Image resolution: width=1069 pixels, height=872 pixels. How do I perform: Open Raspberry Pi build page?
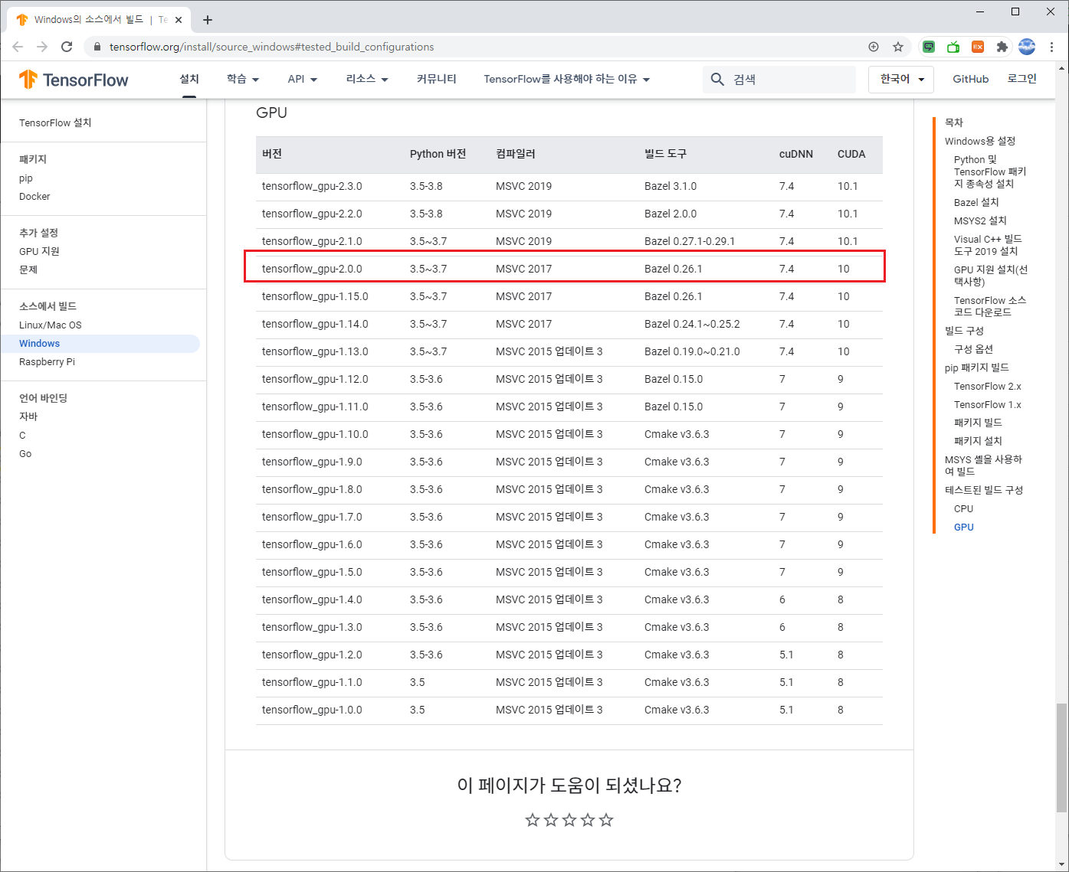[47, 362]
